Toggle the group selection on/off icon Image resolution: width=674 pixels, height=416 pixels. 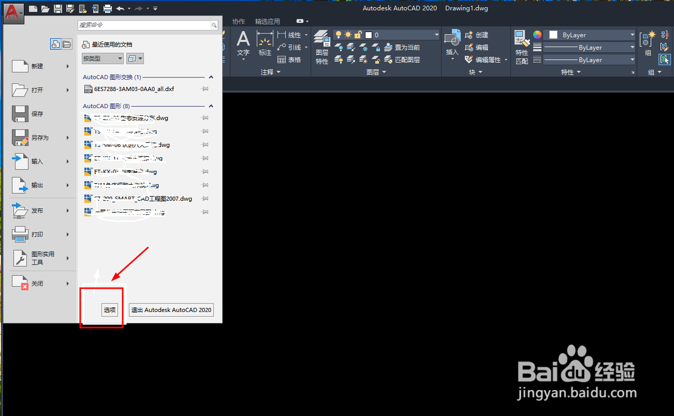pyautogui.click(x=665, y=60)
